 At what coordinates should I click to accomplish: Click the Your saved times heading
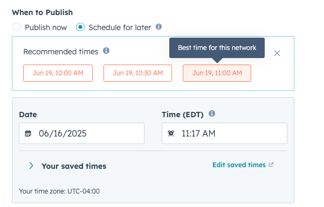74,166
